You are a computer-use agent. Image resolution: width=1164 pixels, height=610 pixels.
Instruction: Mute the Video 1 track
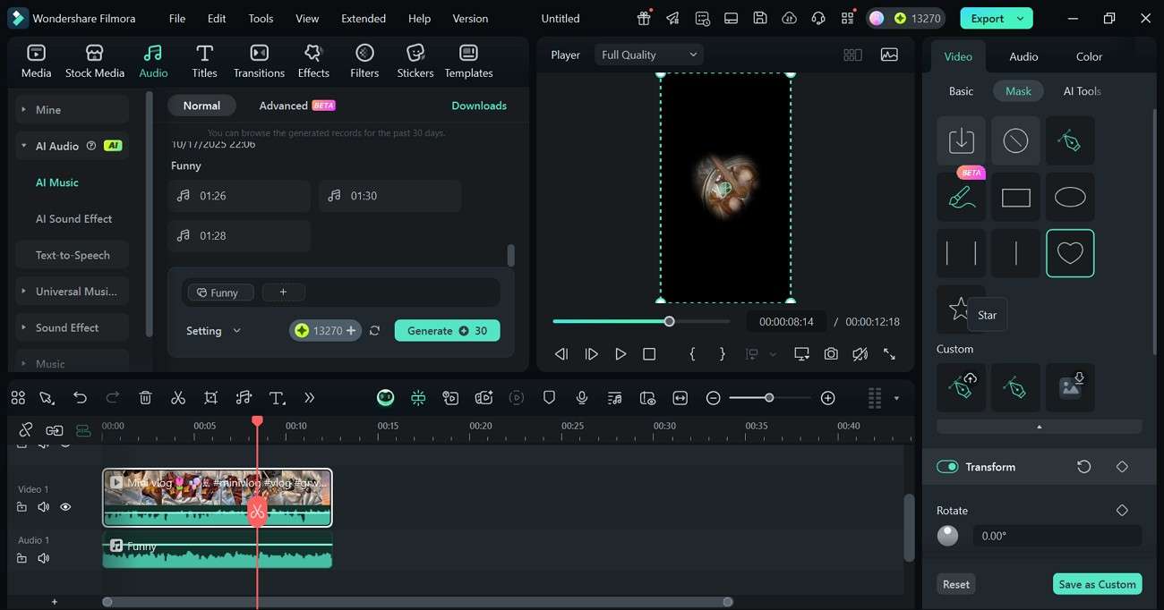43,507
